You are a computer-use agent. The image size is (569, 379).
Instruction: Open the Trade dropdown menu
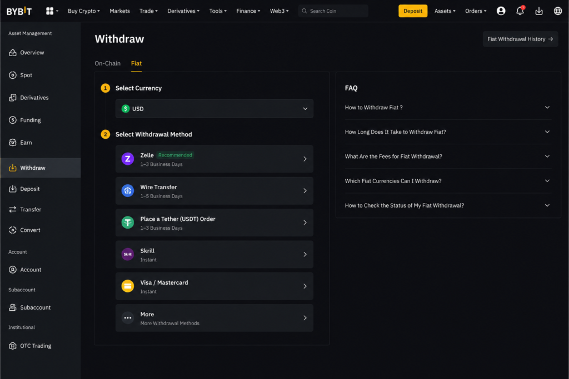point(148,11)
